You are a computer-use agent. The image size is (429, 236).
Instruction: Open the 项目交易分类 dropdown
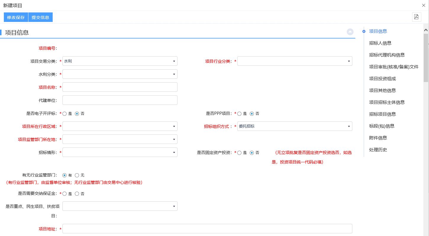click(120, 61)
